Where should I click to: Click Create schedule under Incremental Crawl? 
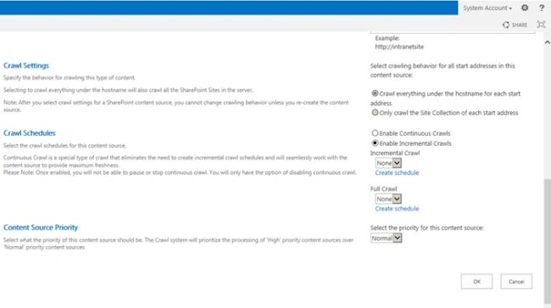(397, 172)
